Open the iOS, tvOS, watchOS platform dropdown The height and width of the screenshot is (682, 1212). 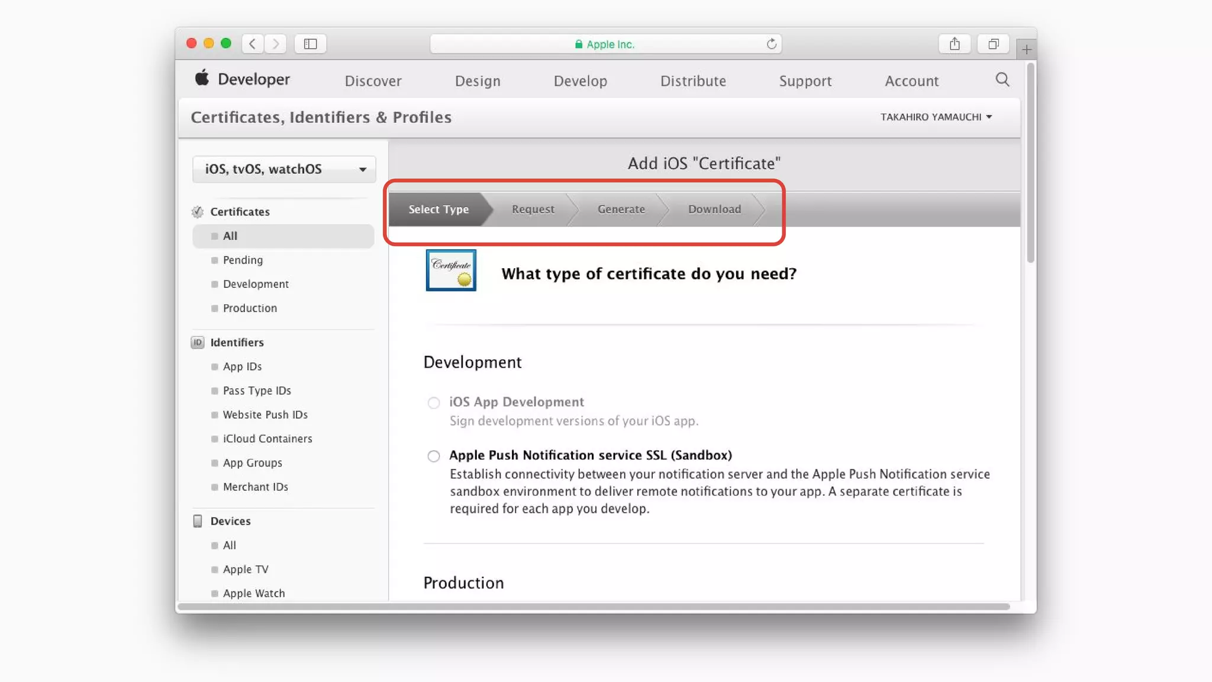284,169
